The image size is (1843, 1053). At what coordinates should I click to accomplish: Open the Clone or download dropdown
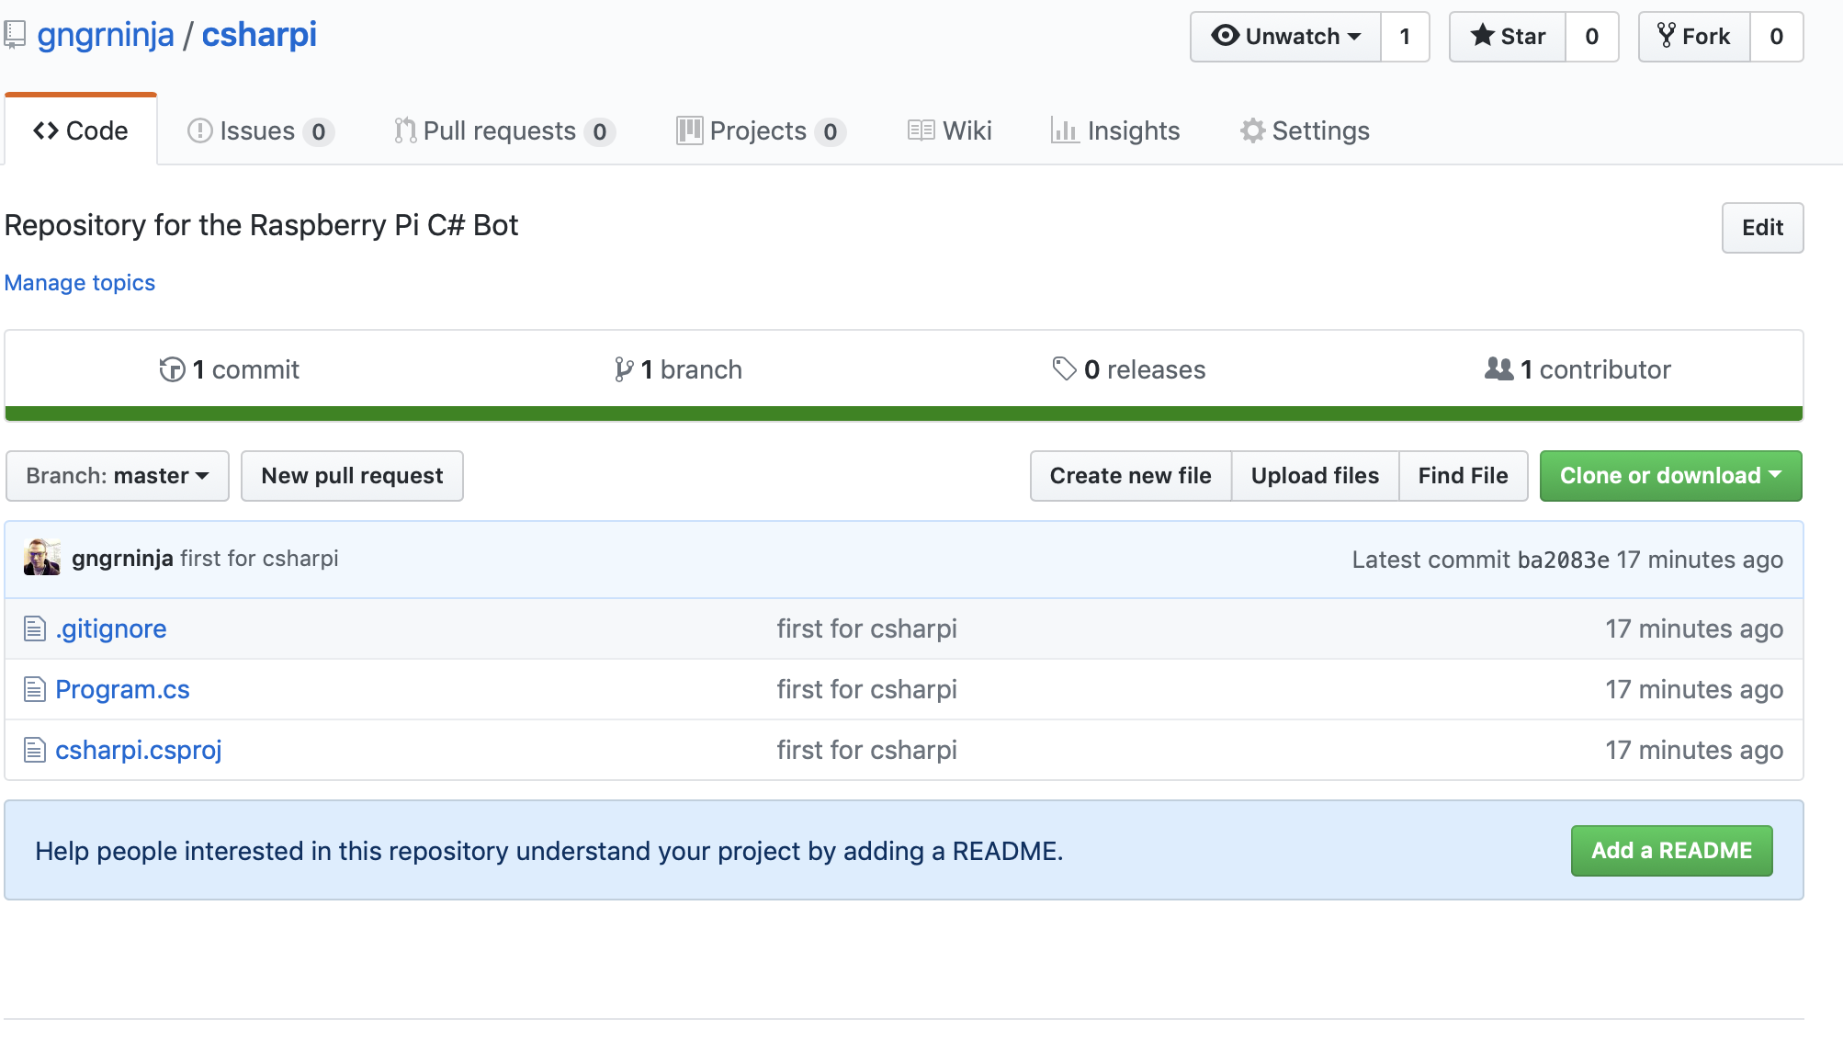pos(1669,476)
